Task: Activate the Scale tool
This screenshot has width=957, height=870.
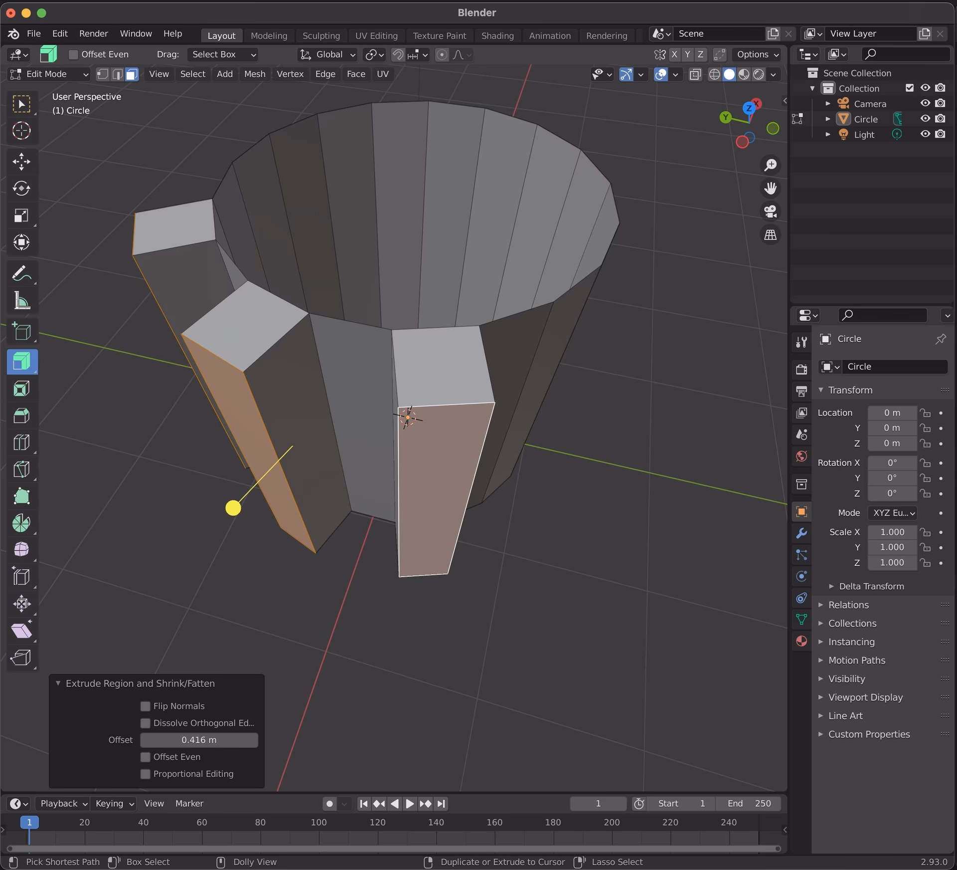Action: coord(21,216)
